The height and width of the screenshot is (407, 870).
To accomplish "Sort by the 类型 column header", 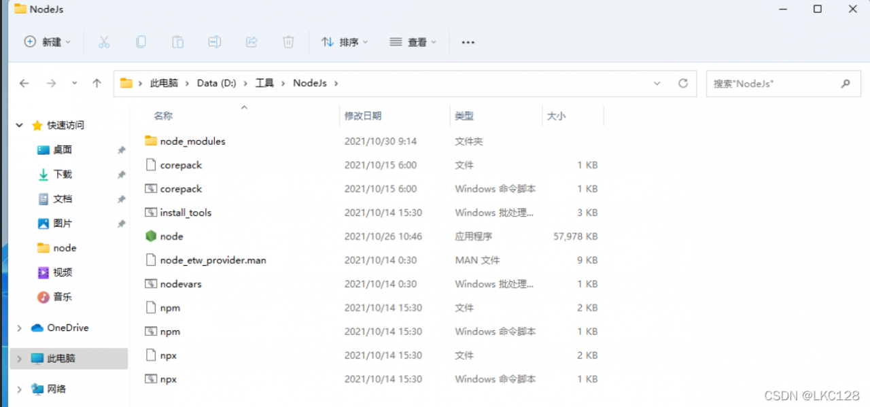I will (464, 116).
